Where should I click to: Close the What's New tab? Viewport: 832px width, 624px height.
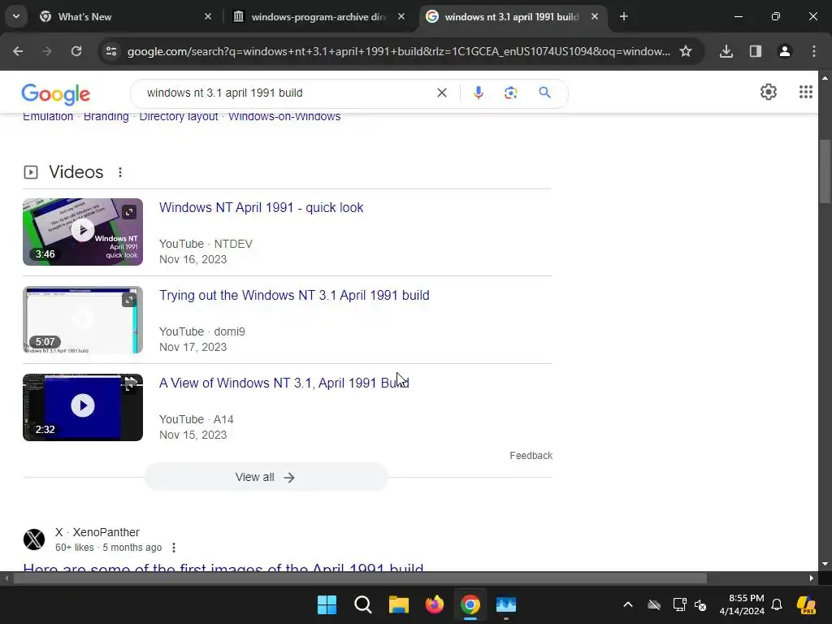(x=208, y=16)
